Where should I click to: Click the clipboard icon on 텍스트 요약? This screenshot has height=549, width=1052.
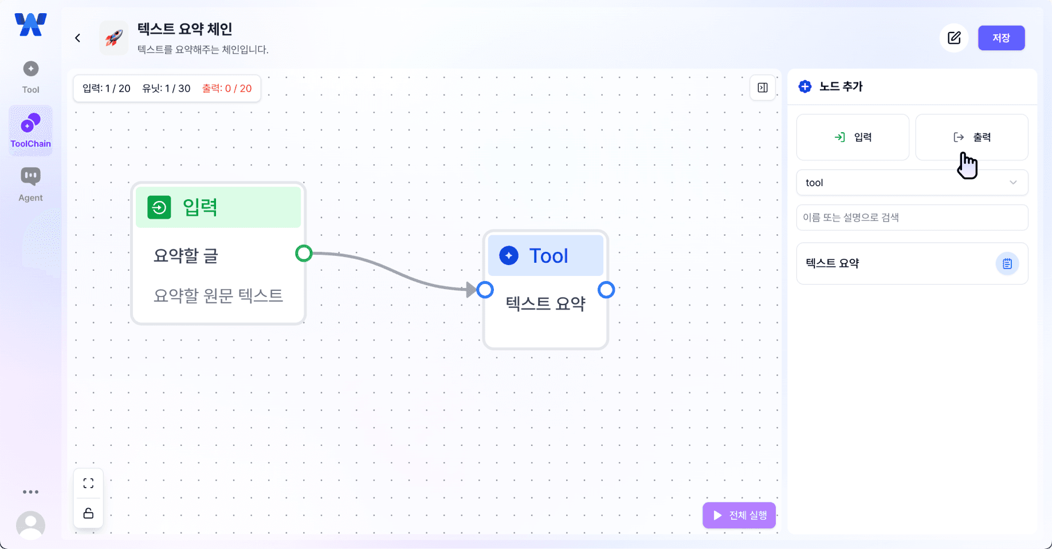point(1007,264)
